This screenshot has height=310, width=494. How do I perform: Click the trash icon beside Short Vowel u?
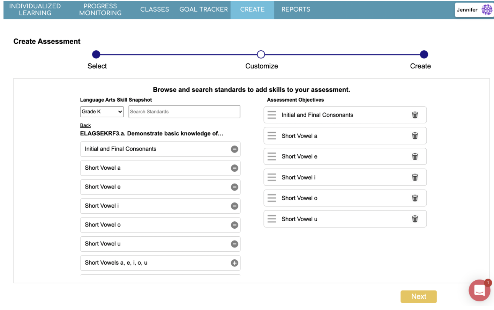415,219
